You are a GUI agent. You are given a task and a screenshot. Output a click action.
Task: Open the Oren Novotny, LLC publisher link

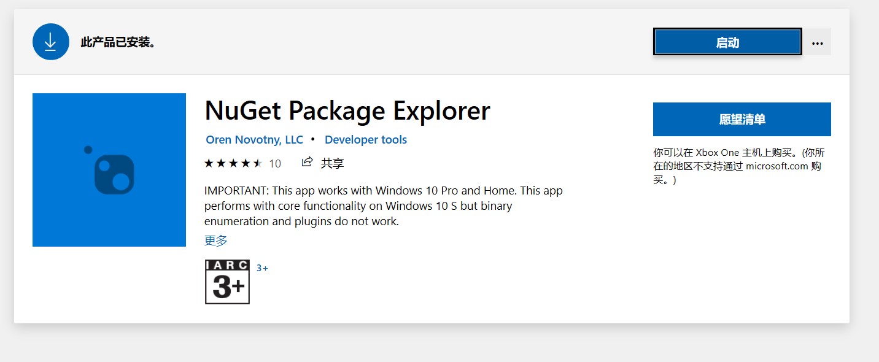coord(254,140)
